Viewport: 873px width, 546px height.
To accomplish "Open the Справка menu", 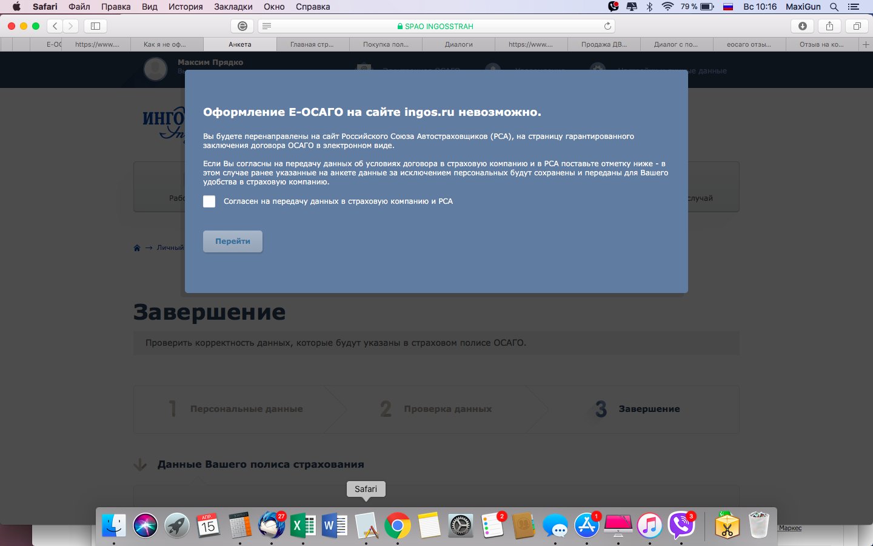I will (313, 7).
